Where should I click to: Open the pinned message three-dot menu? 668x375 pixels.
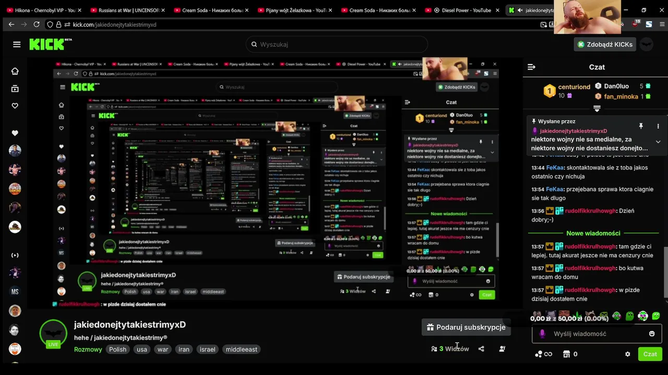658,126
